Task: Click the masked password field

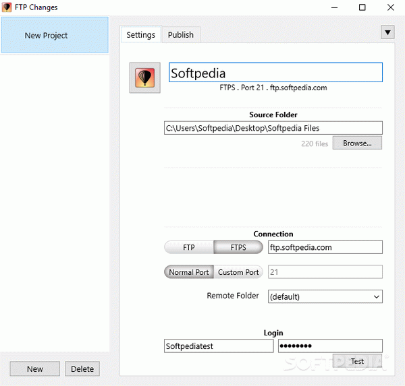Action: [330, 346]
